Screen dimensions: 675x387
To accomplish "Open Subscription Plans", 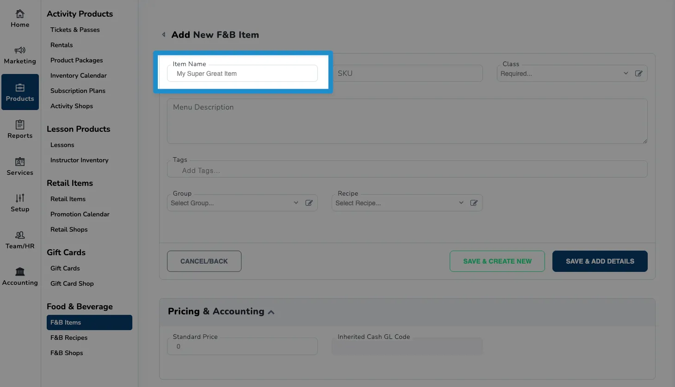I will (x=78, y=91).
